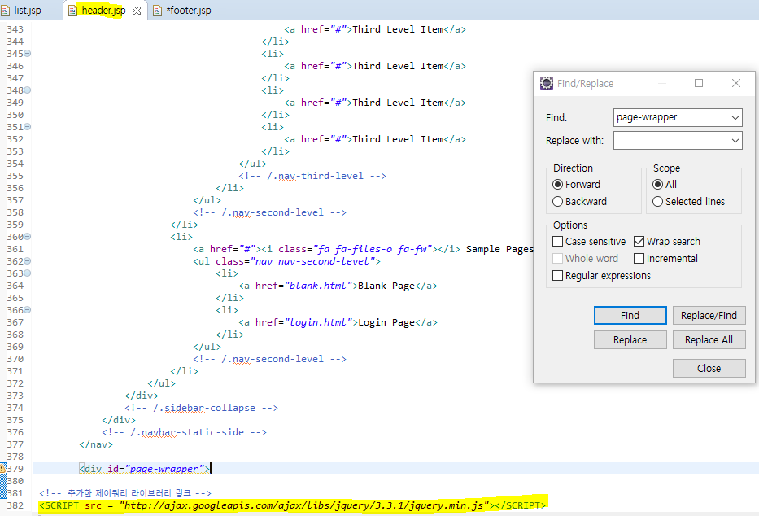The image size is (759, 516).
Task: Collapse the code fold at line 348
Action: [x=28, y=90]
